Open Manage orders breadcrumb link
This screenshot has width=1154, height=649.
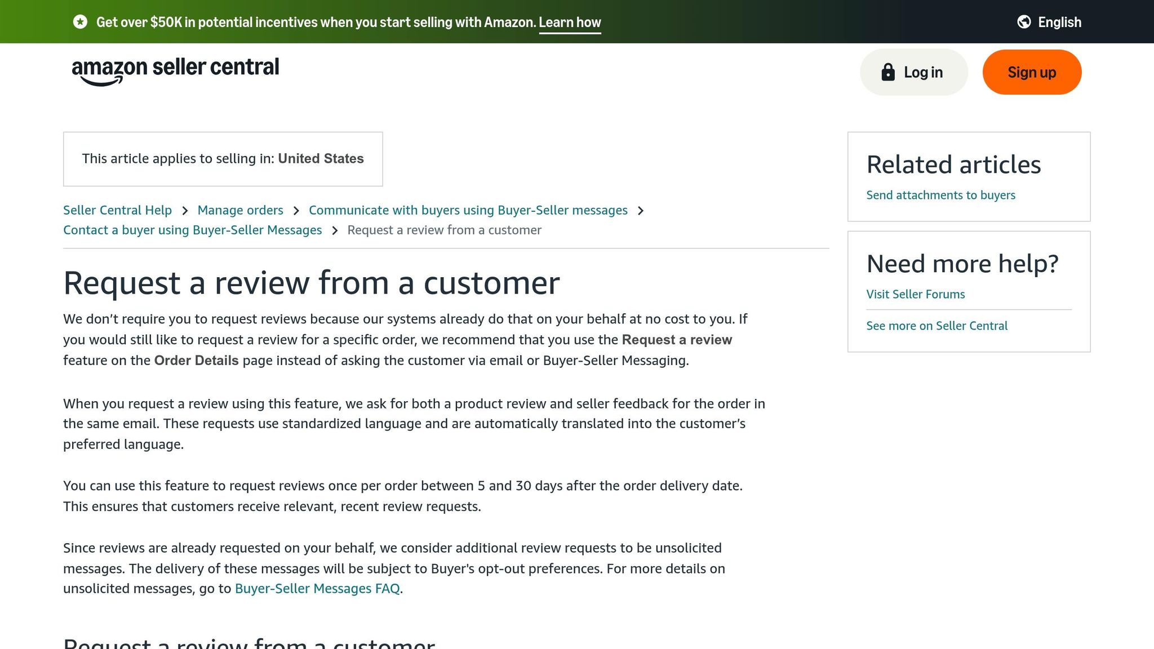(240, 210)
